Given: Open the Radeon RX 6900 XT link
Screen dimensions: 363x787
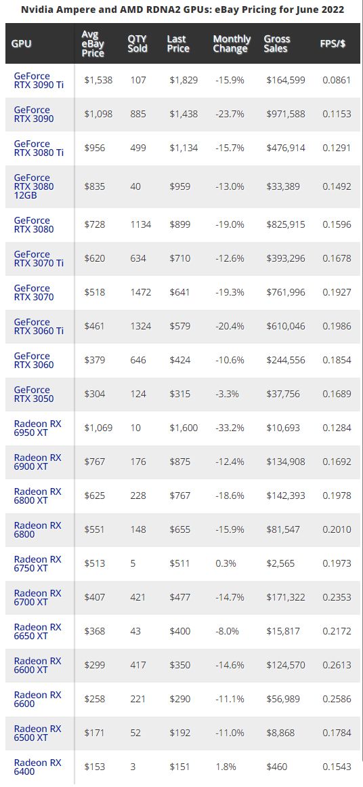Looking at the screenshot, I should (38, 462).
